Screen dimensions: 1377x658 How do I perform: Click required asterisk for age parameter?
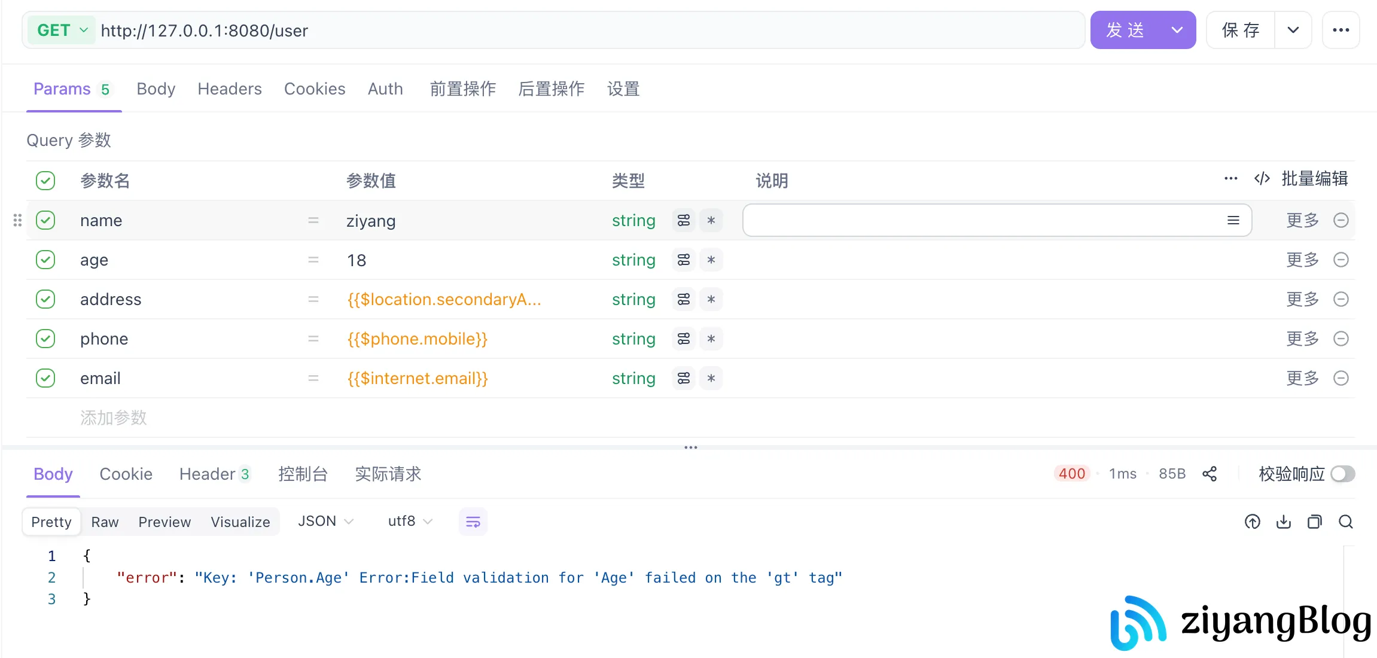[x=711, y=260]
